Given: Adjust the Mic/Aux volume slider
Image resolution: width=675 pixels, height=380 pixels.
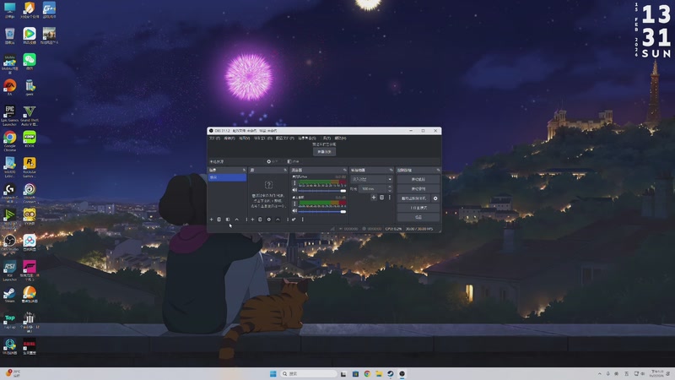Looking at the screenshot, I should (321, 191).
